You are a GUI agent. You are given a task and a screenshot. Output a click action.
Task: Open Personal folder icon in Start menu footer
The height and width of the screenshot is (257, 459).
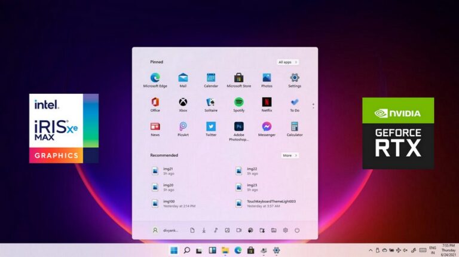(262, 230)
